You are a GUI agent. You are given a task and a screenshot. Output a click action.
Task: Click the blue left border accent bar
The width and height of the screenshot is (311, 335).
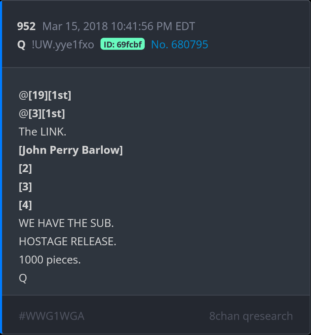1,167
